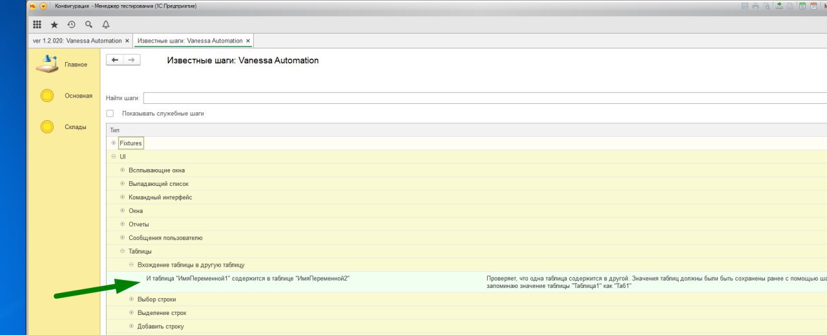Open the sections menu grid icon

click(37, 25)
